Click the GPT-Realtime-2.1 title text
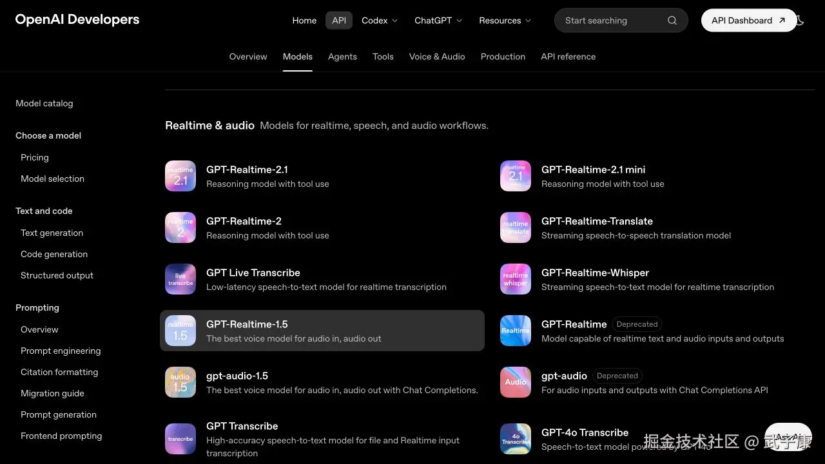The image size is (825, 464). click(x=247, y=169)
